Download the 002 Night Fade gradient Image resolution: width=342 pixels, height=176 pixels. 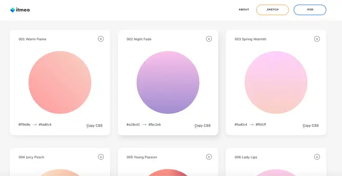209,39
